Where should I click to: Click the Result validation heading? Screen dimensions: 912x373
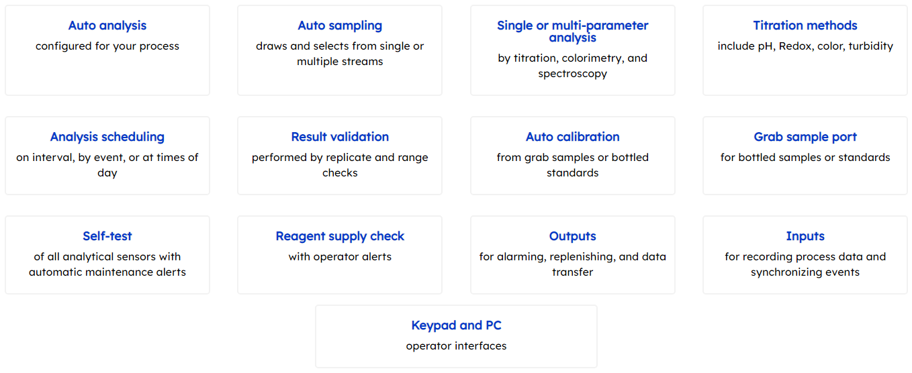click(x=340, y=137)
